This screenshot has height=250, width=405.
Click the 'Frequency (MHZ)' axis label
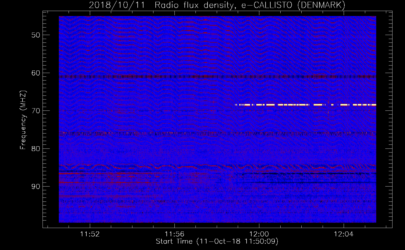coord(23,120)
